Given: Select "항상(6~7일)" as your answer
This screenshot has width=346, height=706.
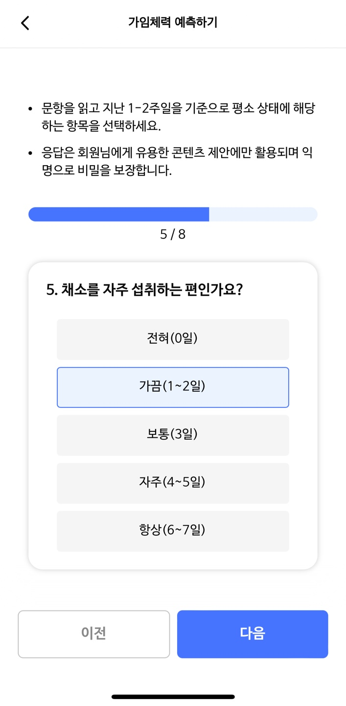Looking at the screenshot, I should [173, 530].
